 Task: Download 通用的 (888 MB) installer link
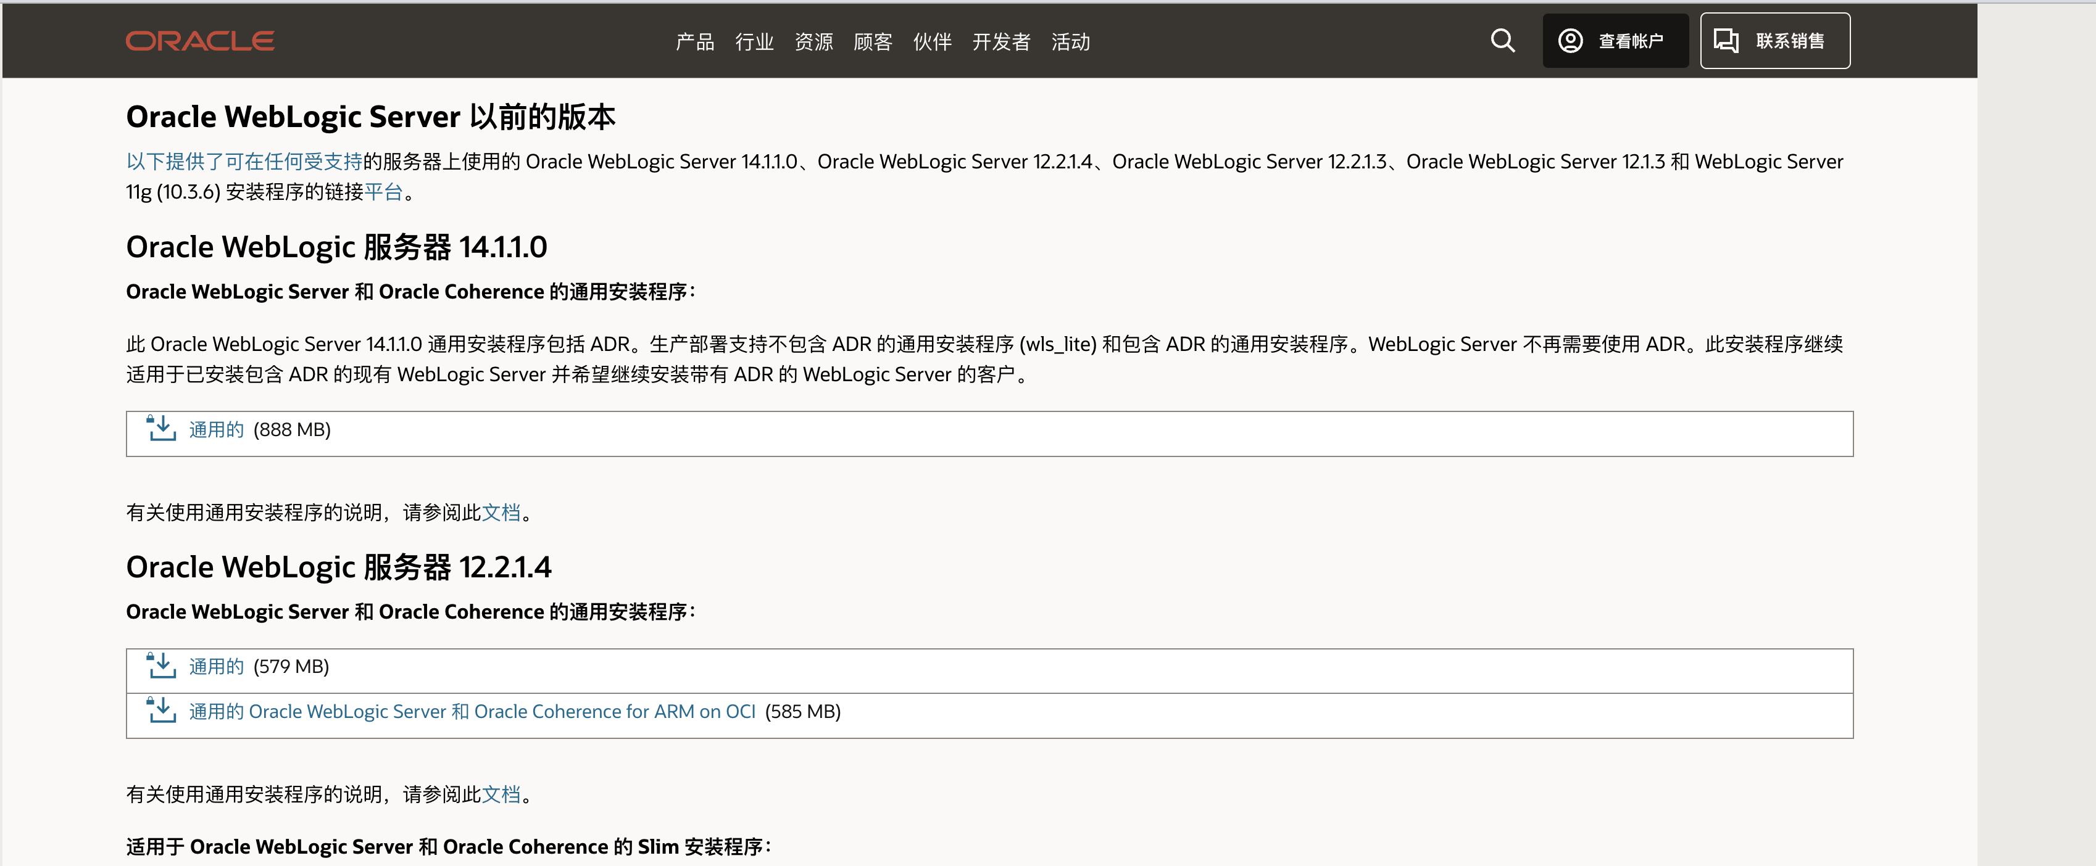click(x=217, y=429)
